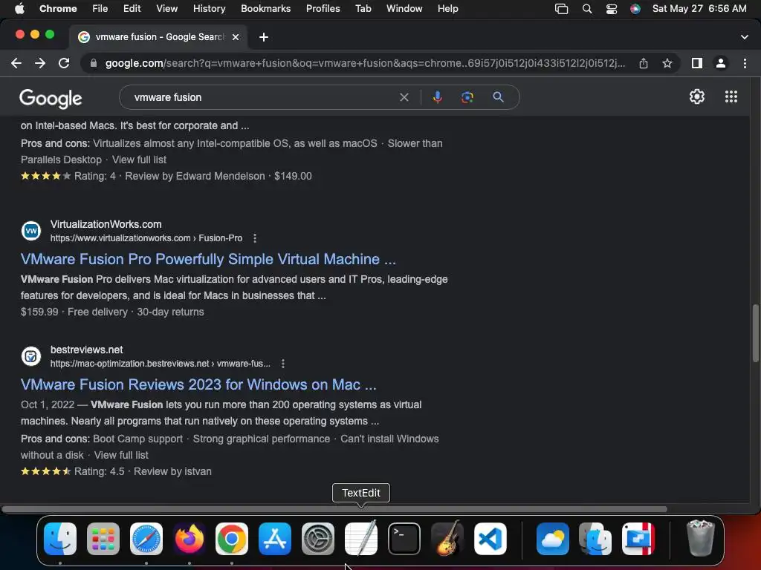
Task: Go back to the previous page
Action: point(16,63)
